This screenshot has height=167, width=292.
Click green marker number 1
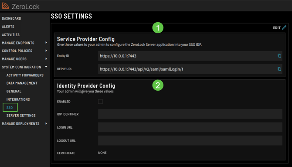[x=158, y=27]
